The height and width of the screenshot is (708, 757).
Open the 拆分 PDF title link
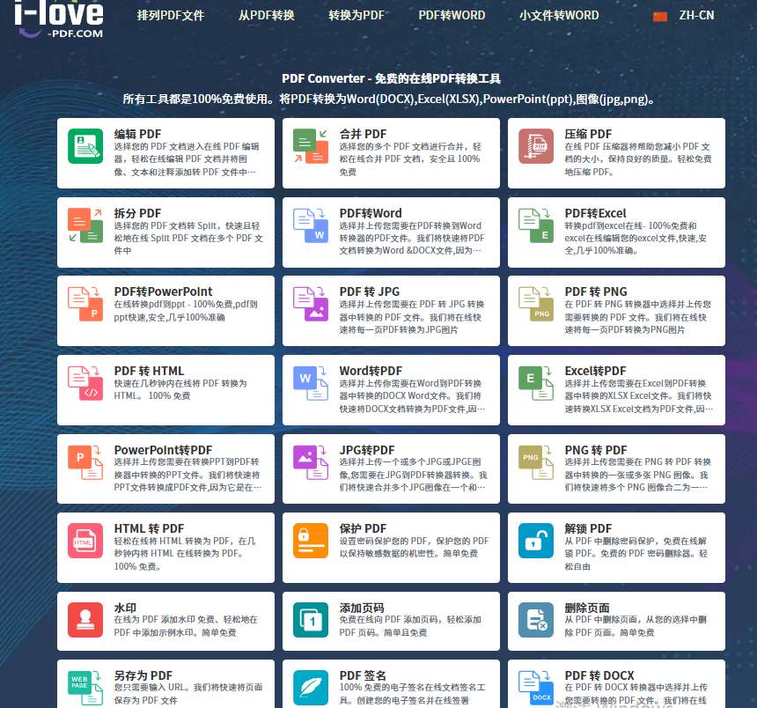pyautogui.click(x=137, y=213)
